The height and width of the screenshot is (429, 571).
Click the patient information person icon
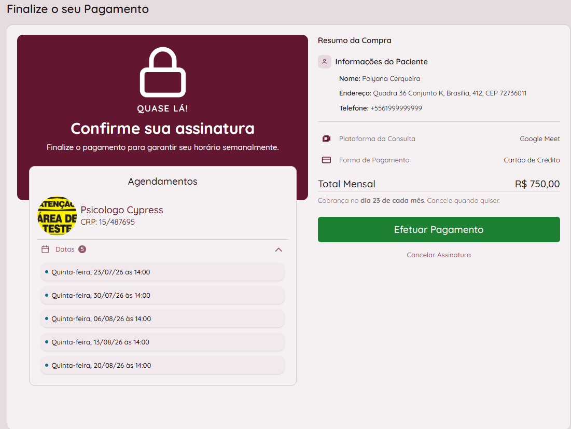[325, 62]
